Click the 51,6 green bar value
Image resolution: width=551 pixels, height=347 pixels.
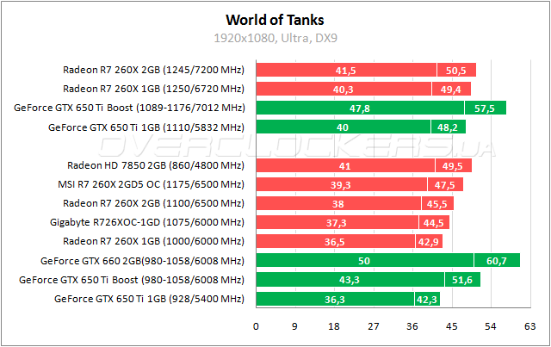462,280
